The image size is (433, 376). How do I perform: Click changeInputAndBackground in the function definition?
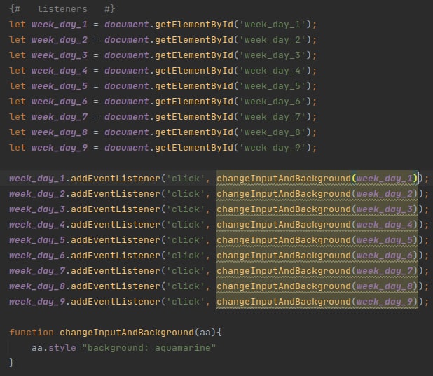coord(127,333)
